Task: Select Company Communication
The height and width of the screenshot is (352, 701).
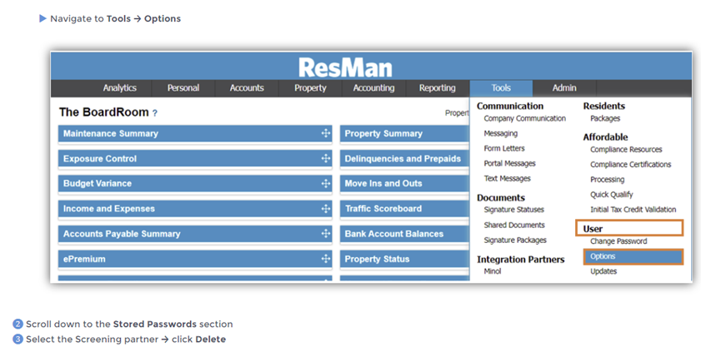Action: [524, 118]
